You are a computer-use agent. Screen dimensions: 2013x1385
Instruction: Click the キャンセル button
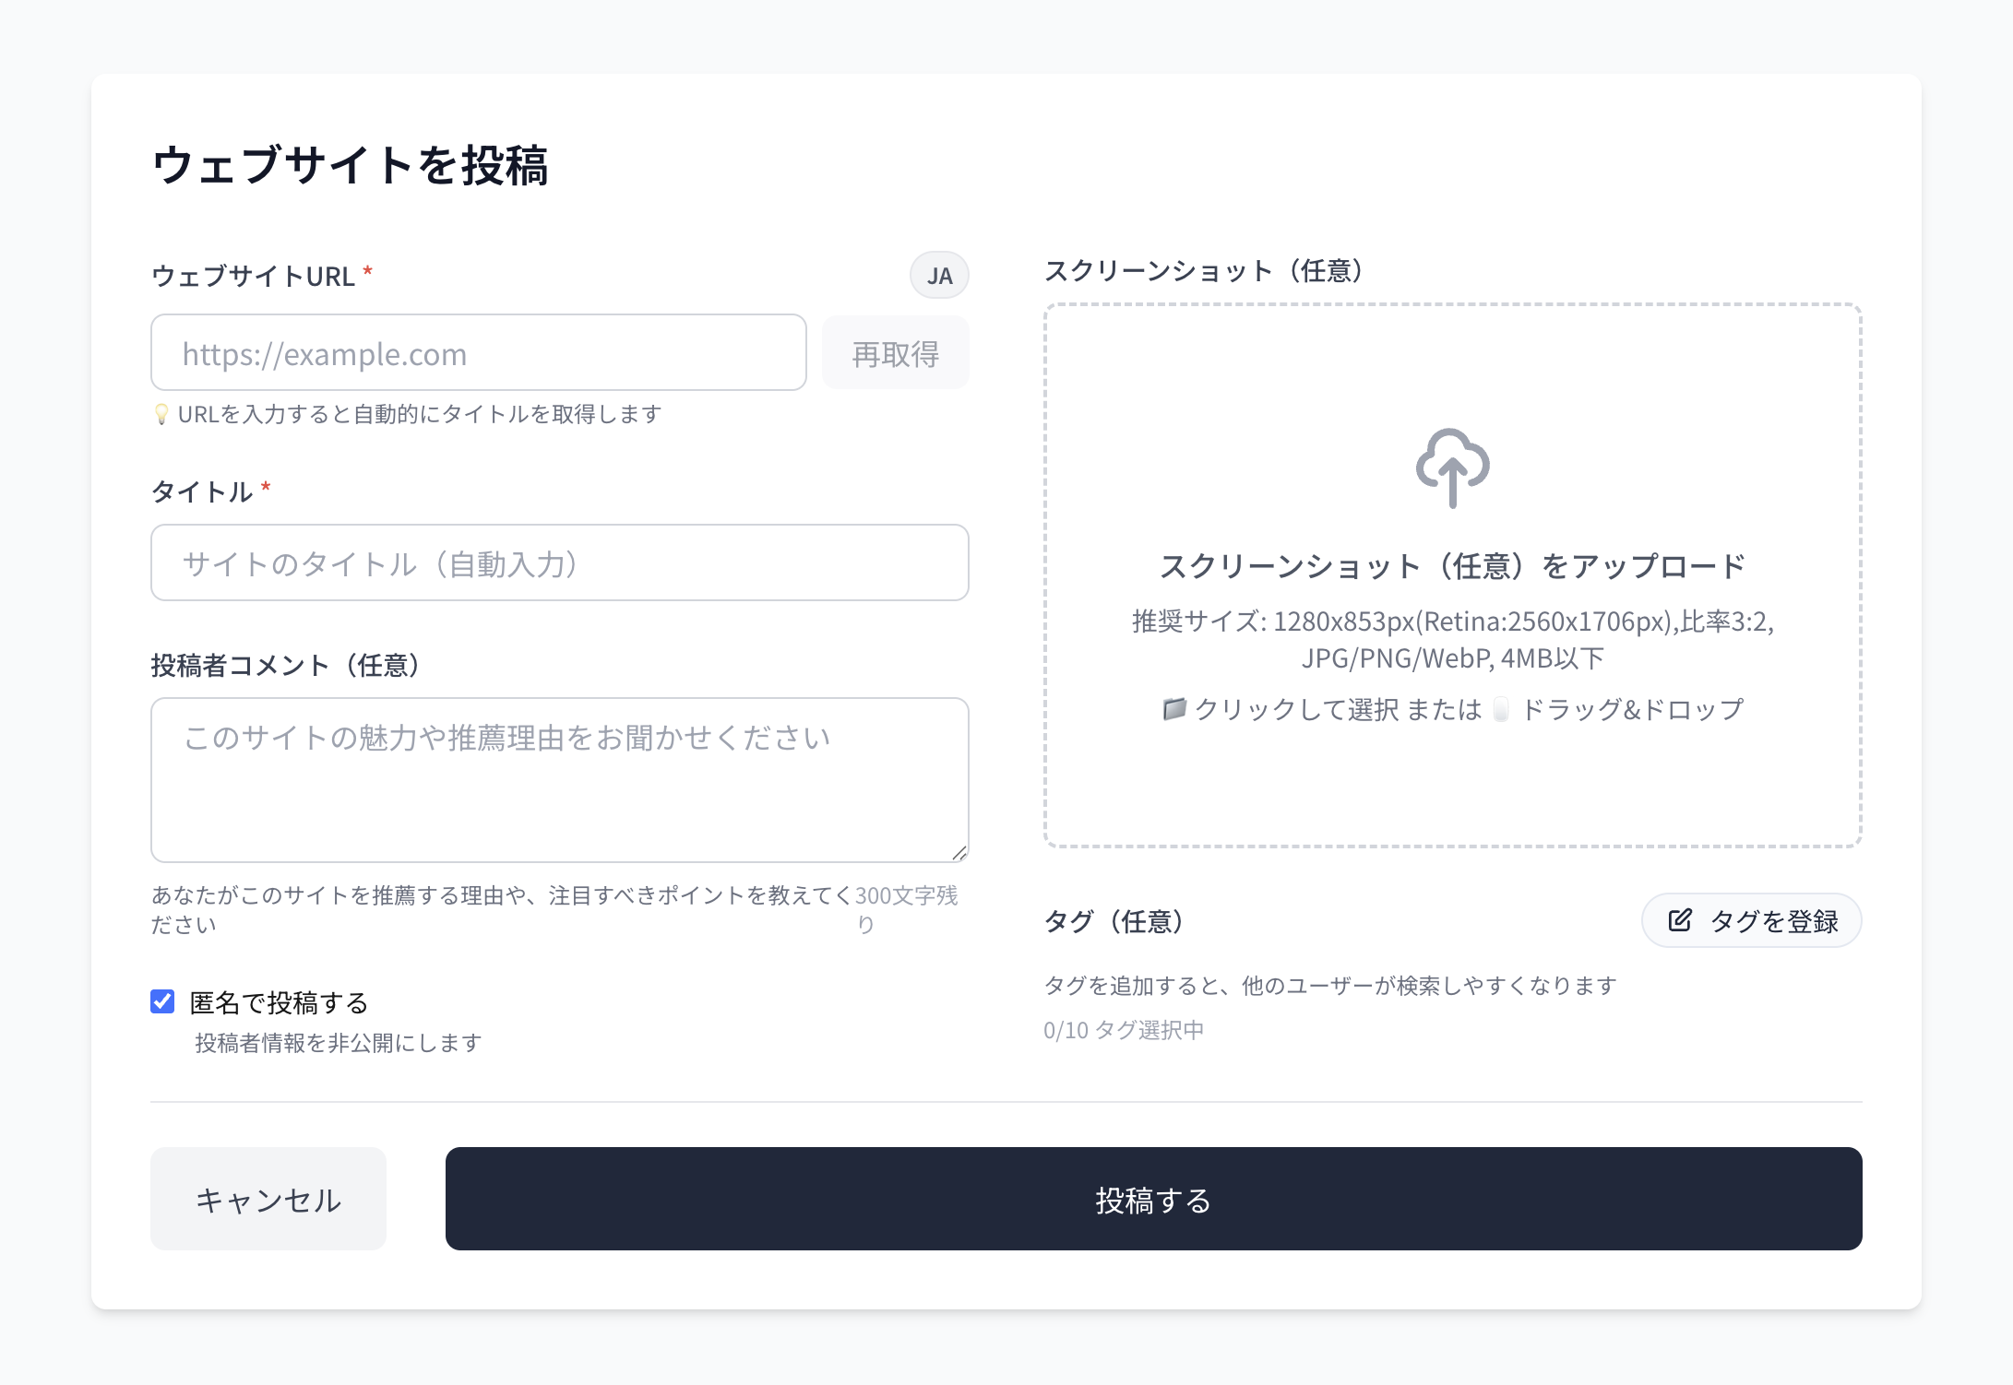click(268, 1200)
